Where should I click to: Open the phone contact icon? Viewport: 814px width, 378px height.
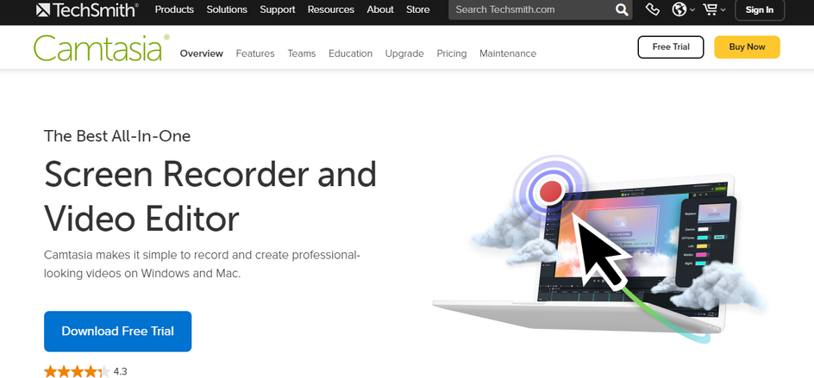coord(652,9)
